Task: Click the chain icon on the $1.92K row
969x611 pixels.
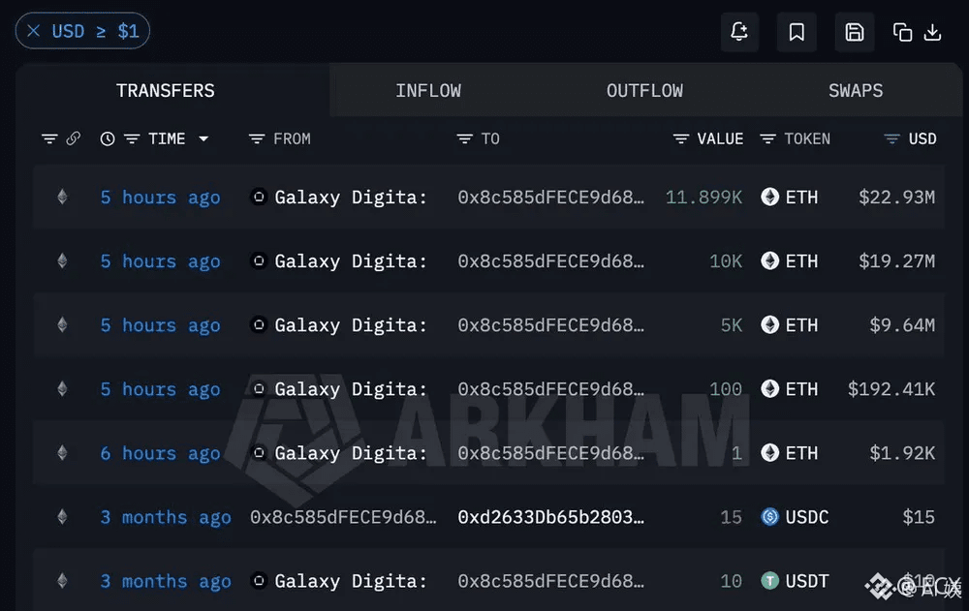Action: (62, 453)
